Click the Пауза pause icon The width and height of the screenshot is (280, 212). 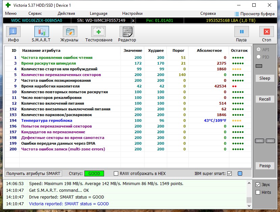coord(241,32)
